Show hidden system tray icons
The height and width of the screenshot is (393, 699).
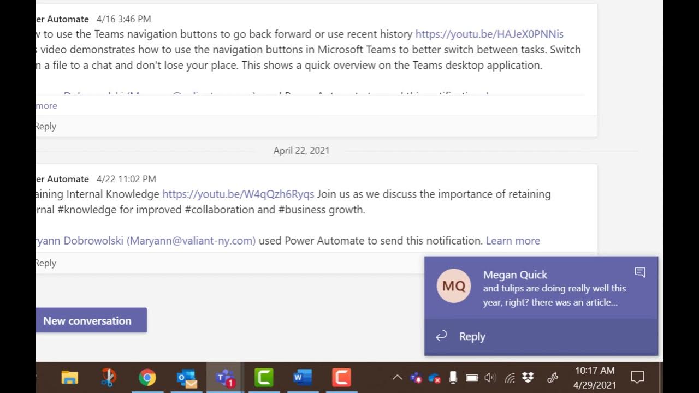[398, 377]
